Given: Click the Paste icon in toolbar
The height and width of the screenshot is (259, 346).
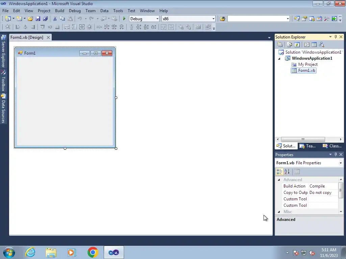Looking at the screenshot, I should coord(70,19).
